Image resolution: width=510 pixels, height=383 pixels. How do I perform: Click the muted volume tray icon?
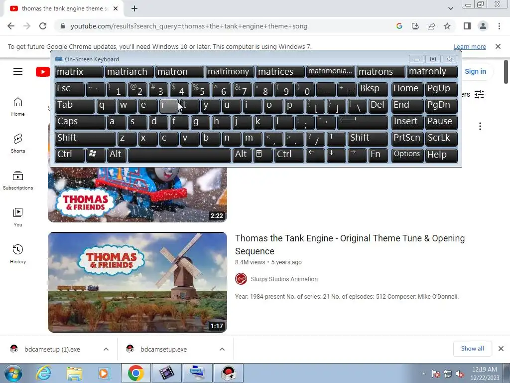(460, 374)
